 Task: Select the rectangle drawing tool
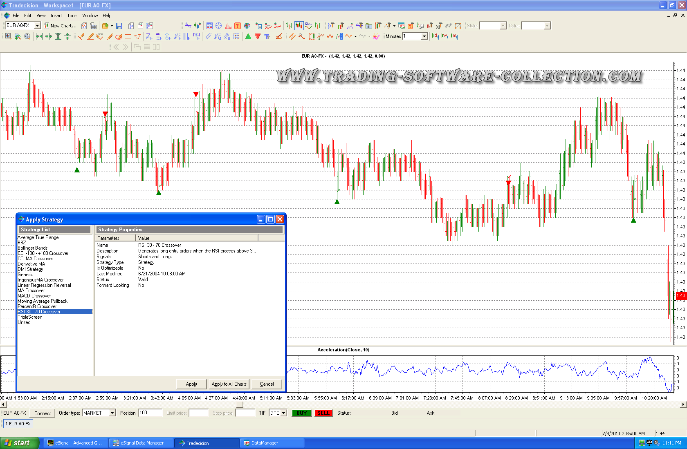coord(128,36)
